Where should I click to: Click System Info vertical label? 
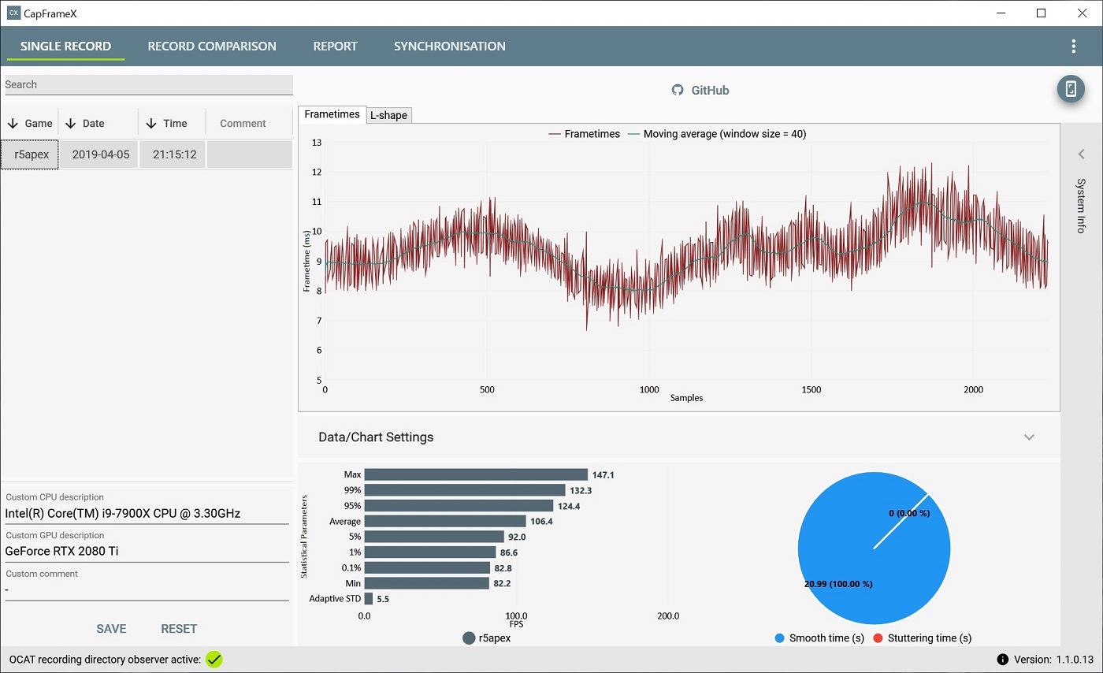coord(1081,206)
